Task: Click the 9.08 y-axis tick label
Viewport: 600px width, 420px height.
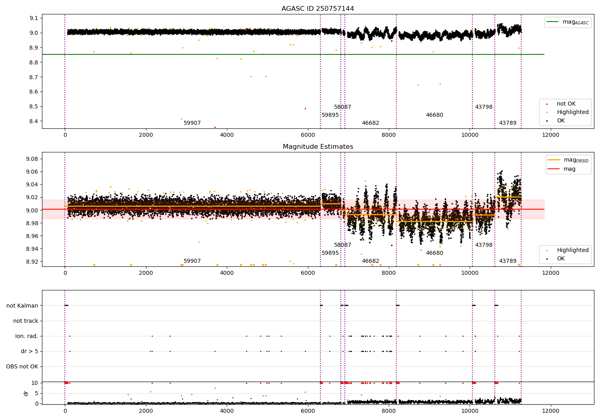Action: pyautogui.click(x=32, y=159)
